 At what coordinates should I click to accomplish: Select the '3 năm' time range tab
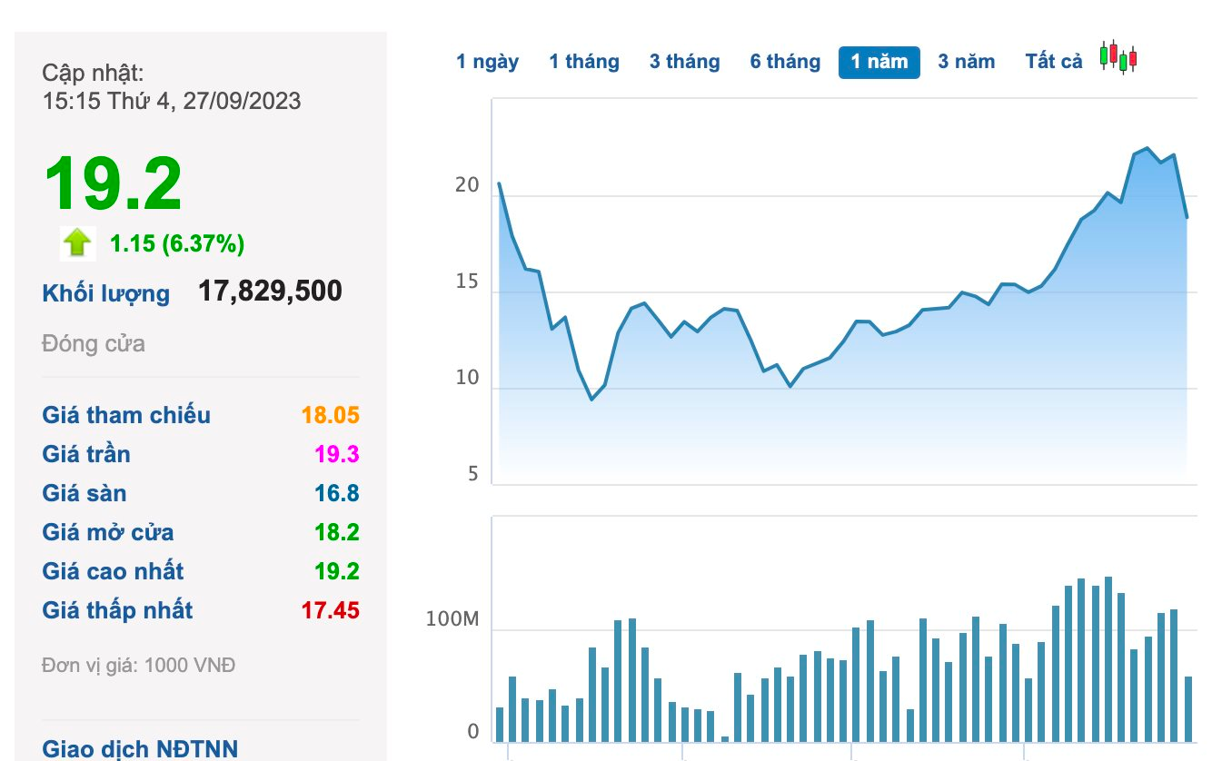[966, 62]
